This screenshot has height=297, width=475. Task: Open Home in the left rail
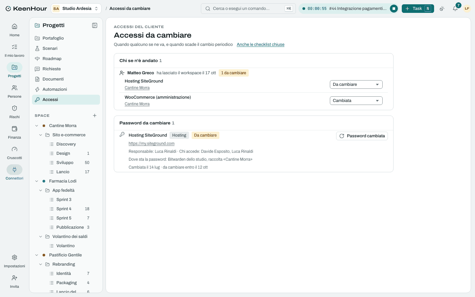coord(15,30)
